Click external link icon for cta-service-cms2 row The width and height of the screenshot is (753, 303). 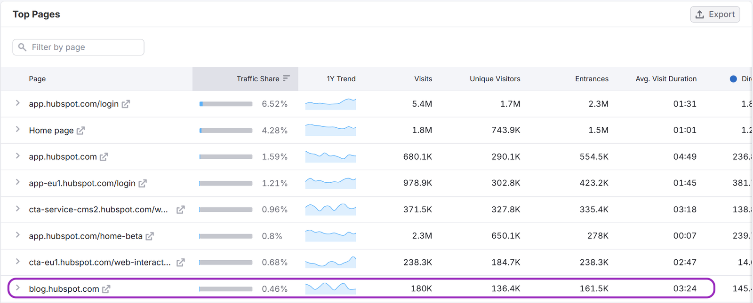tap(180, 210)
